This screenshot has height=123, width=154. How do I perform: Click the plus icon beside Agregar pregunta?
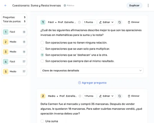tap(80, 83)
